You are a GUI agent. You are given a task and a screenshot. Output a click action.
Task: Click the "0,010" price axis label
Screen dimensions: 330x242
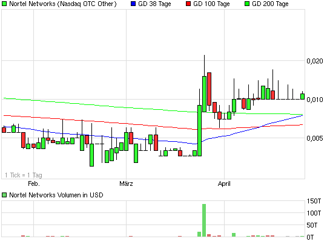pyautogui.click(x=315, y=100)
